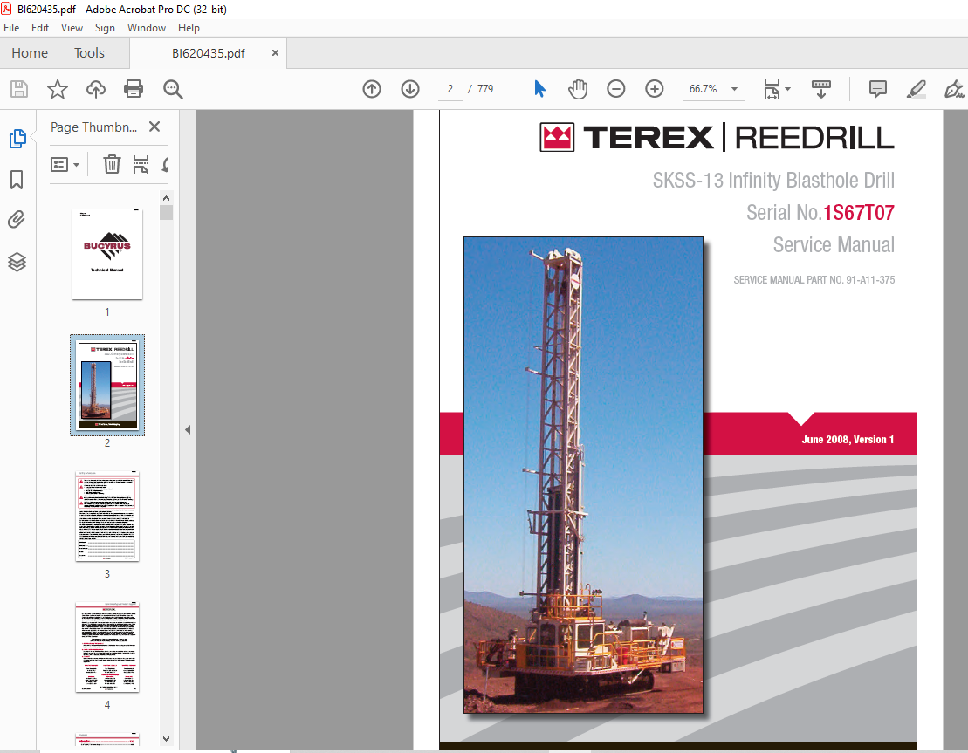Click the Print Pages icon in the thumbnails panel
The image size is (968, 753).
point(141,164)
